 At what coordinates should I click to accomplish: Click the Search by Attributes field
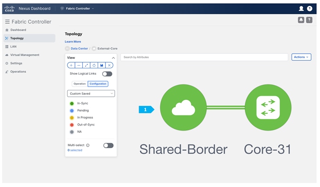coord(204,57)
